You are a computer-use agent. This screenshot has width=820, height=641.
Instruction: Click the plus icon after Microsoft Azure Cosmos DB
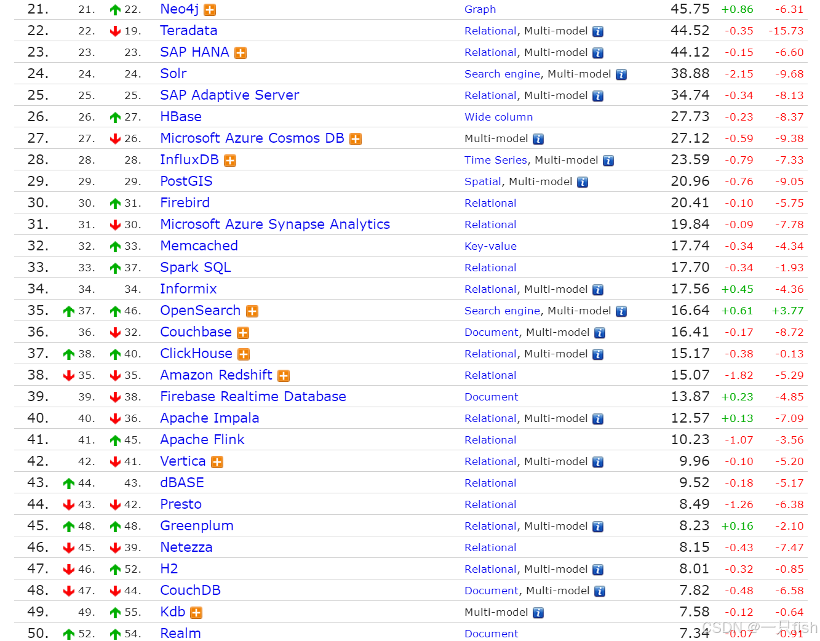(x=356, y=139)
